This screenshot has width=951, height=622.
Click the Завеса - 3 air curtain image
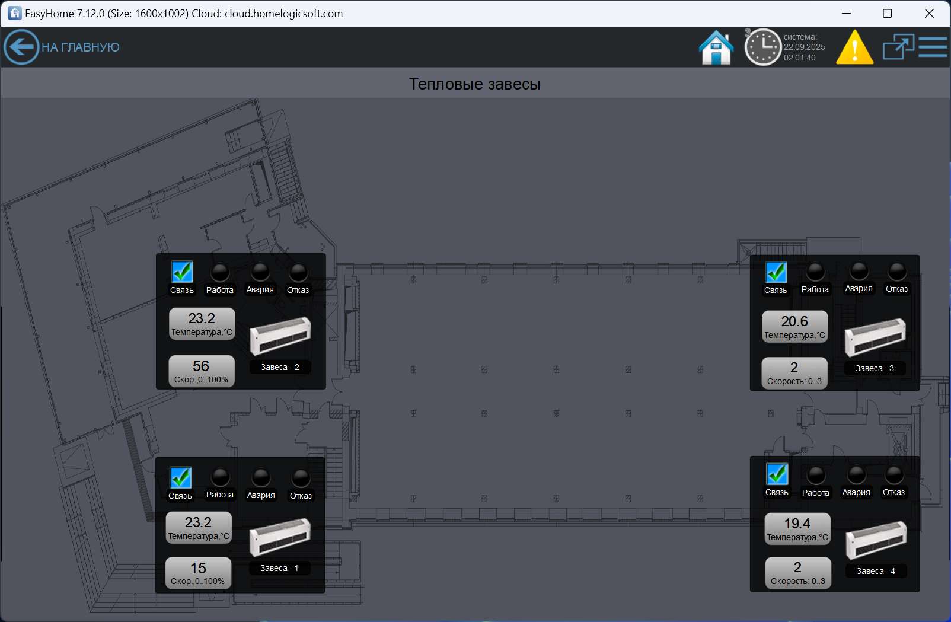tap(875, 337)
